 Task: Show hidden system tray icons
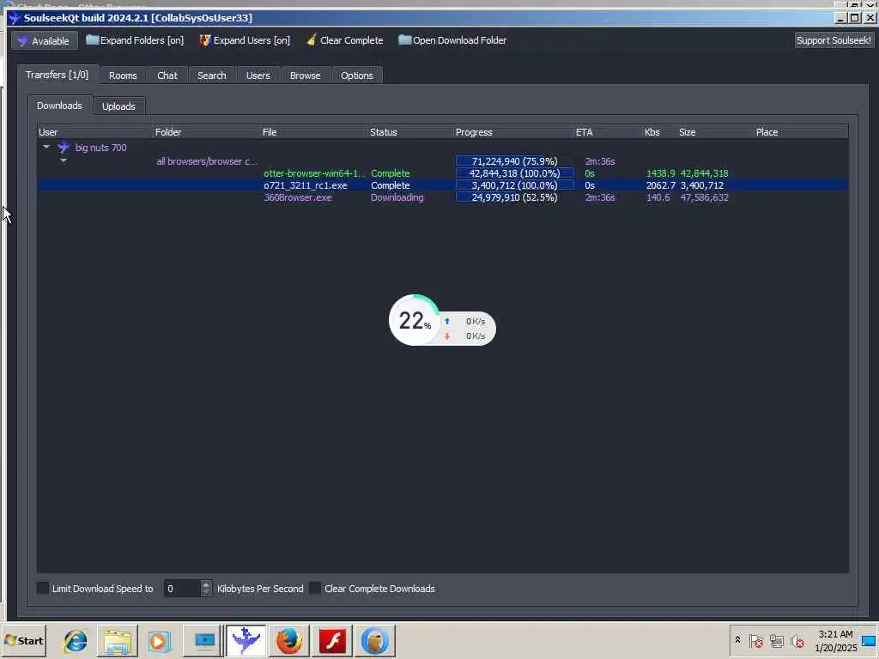[737, 640]
